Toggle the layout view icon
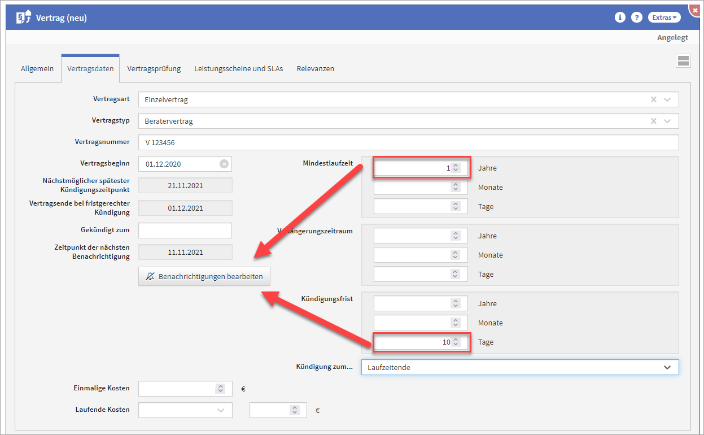The image size is (704, 435). [x=683, y=61]
